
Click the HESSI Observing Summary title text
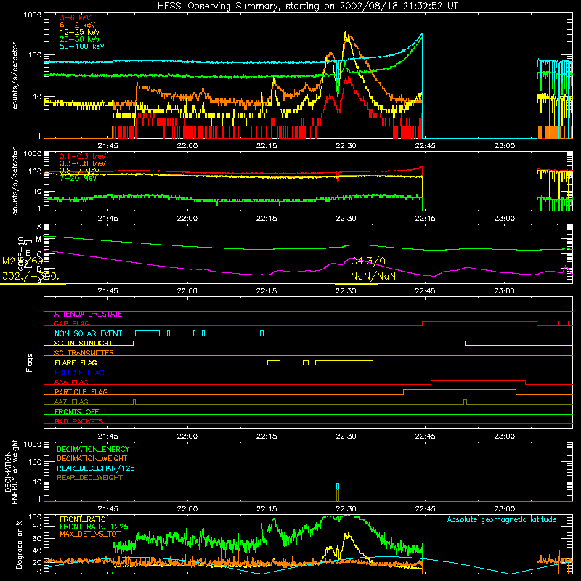pos(308,7)
